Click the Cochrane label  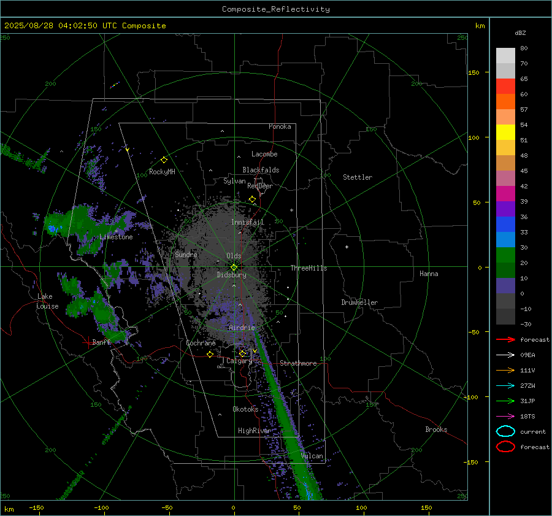coord(201,343)
